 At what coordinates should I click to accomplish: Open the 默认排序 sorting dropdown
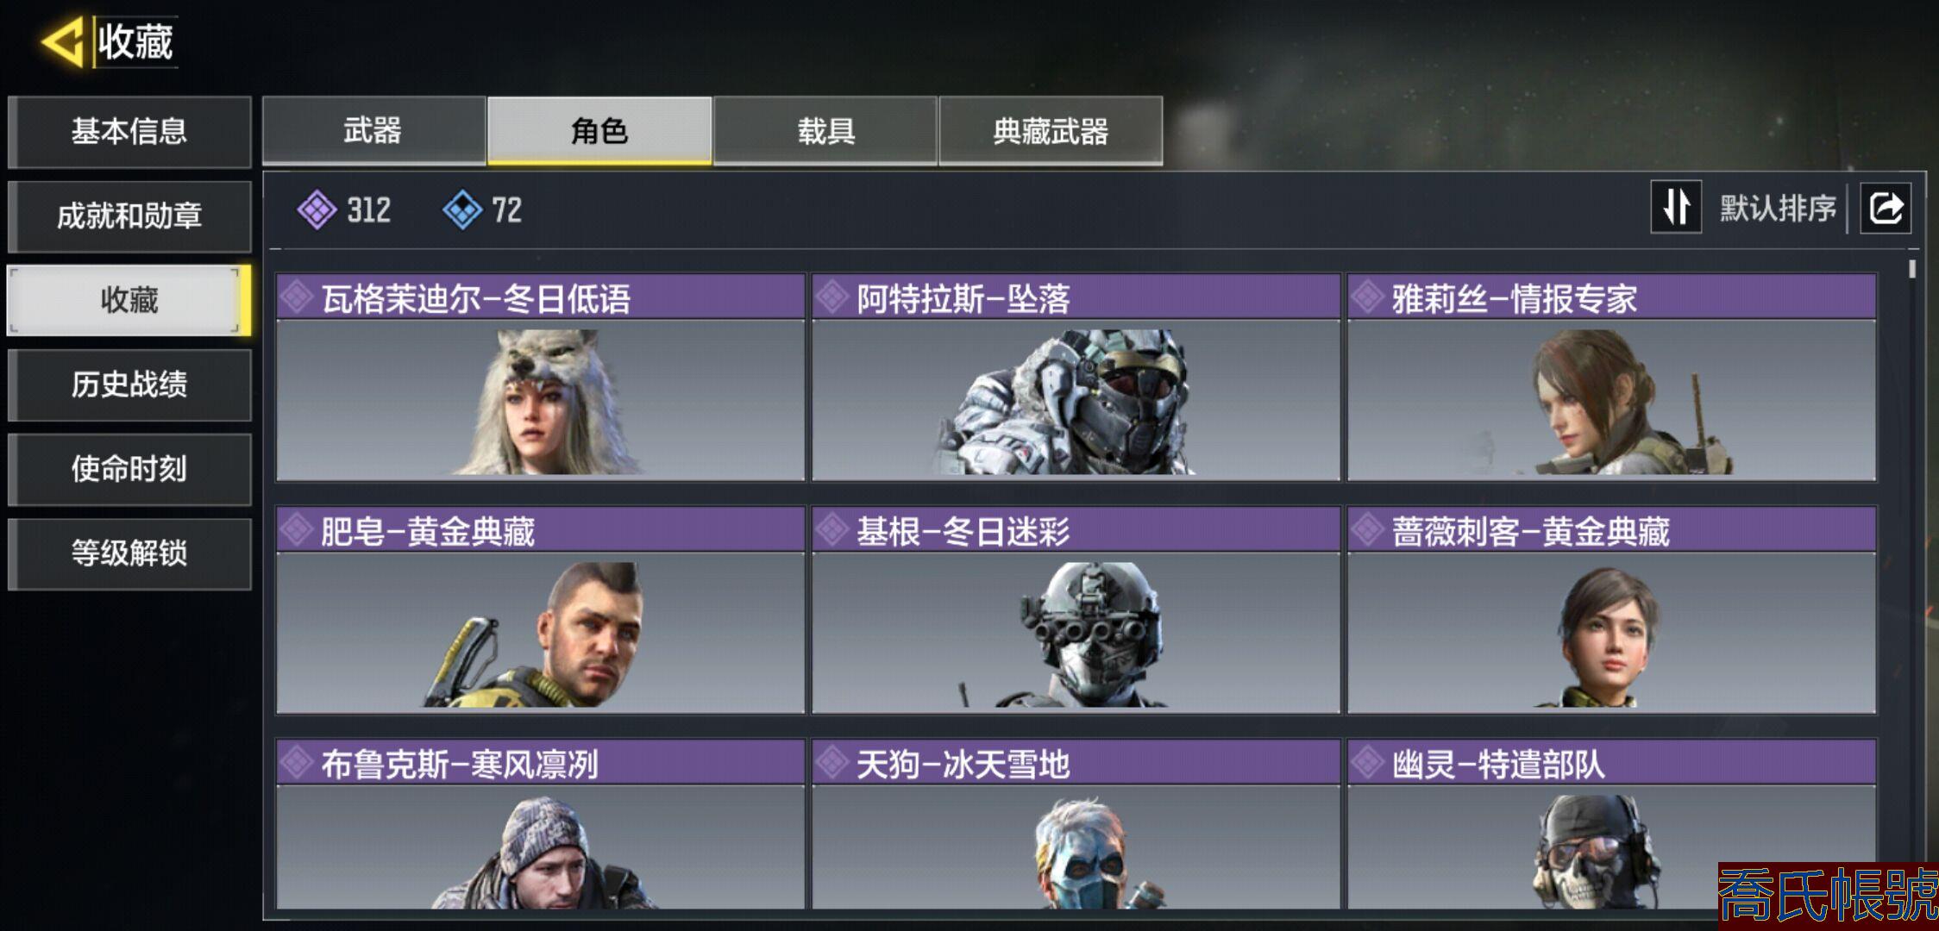pos(1778,208)
